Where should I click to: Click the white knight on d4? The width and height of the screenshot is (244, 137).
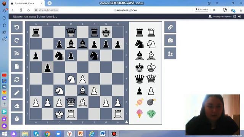71,79
